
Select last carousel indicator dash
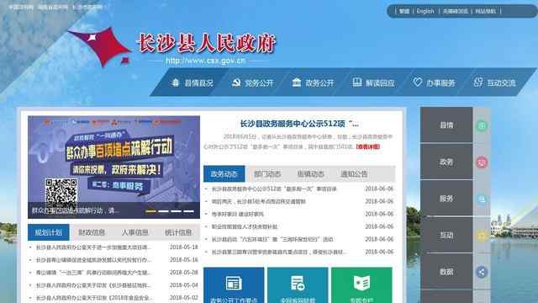pyautogui.click(x=188, y=211)
